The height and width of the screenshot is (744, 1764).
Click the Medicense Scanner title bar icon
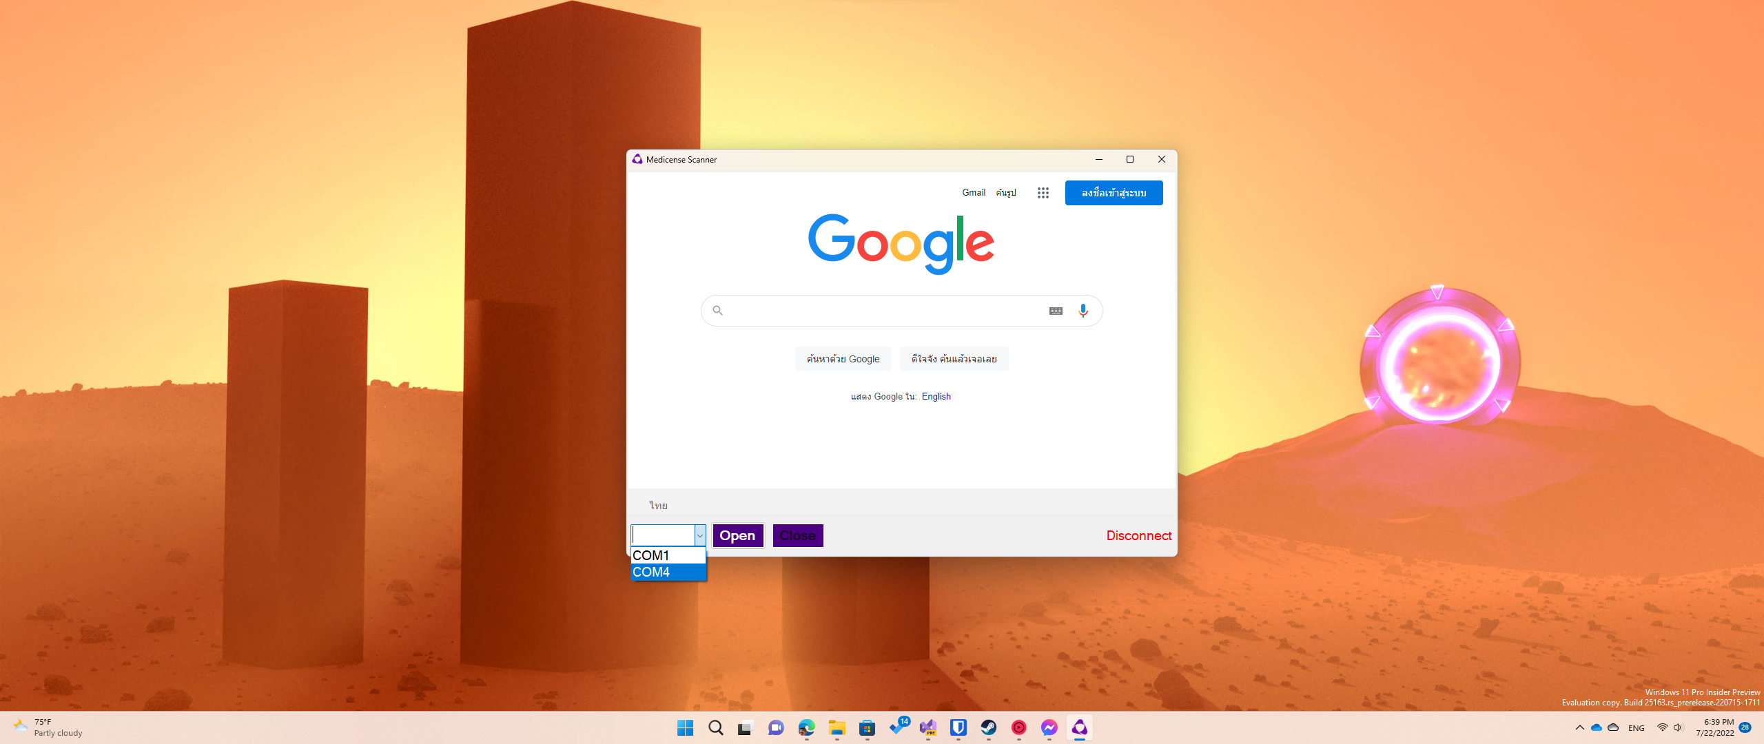[637, 159]
